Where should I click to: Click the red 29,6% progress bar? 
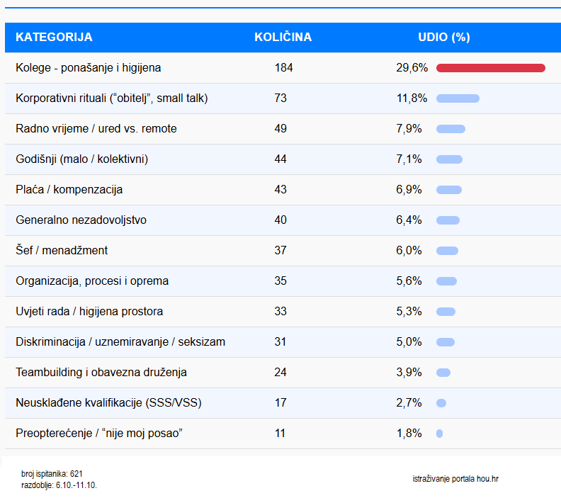pyautogui.click(x=490, y=68)
